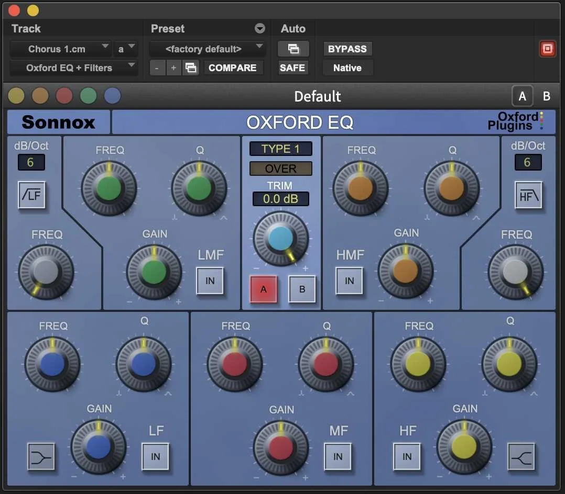Screen dimensions: 565x494
Task: Click the Oxford Plugins logo
Action: tap(515, 121)
